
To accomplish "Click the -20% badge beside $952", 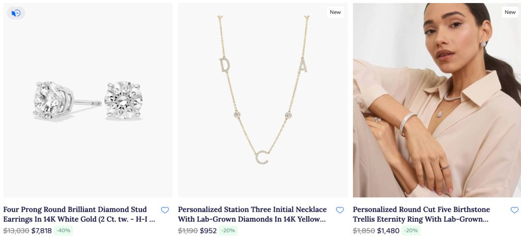I will point(228,230).
